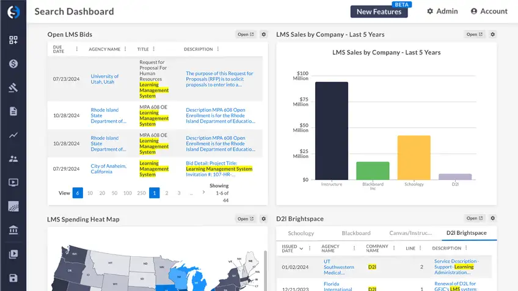518x291 pixels.
Task: Select the document icon in sidebar
Action: click(x=13, y=111)
